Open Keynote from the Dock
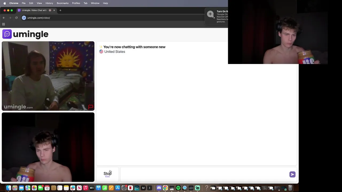 (x=98, y=188)
